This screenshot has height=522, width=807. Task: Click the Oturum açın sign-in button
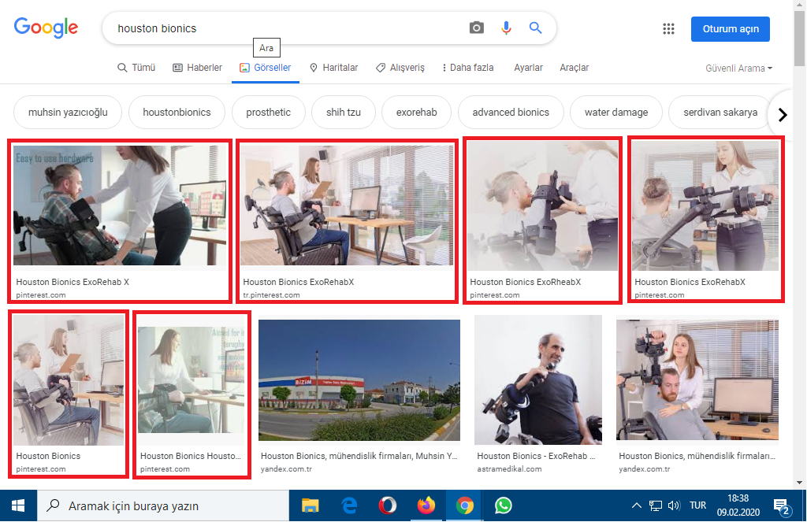731,29
